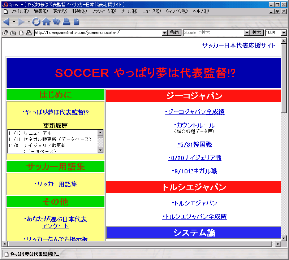Click the 移動 go button beside the address bar

click(x=174, y=32)
